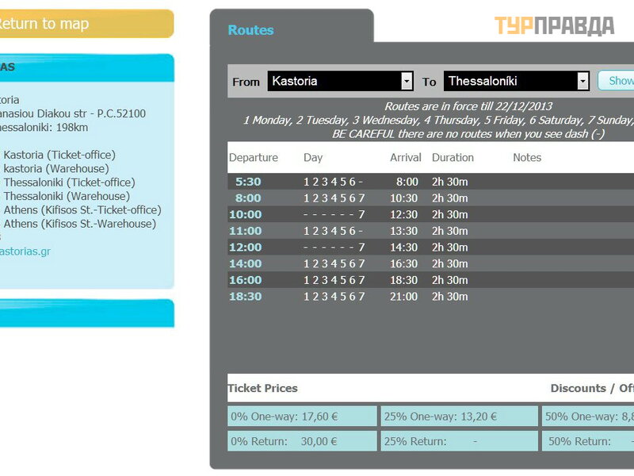Click the 0% Return 30,00 € price box
Screen dimensions: 634x476
coord(302,441)
